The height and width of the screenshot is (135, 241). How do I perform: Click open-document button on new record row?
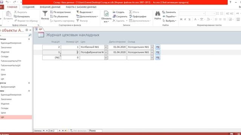[158, 57]
